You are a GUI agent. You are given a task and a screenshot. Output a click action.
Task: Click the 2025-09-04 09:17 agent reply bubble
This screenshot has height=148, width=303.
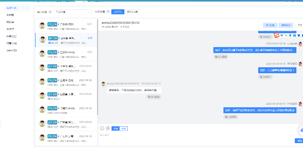click(260, 110)
